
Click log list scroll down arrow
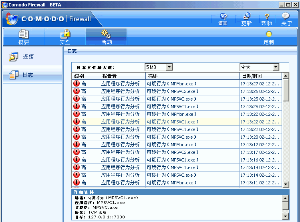[286, 184]
